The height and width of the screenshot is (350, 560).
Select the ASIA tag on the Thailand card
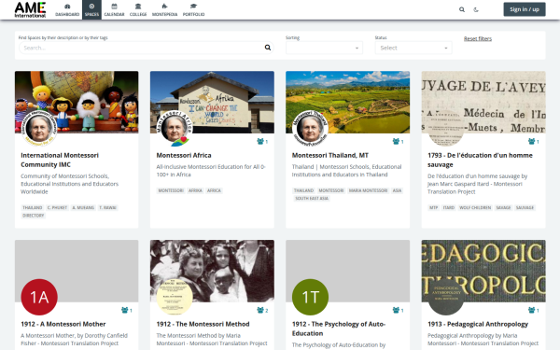[397, 190]
